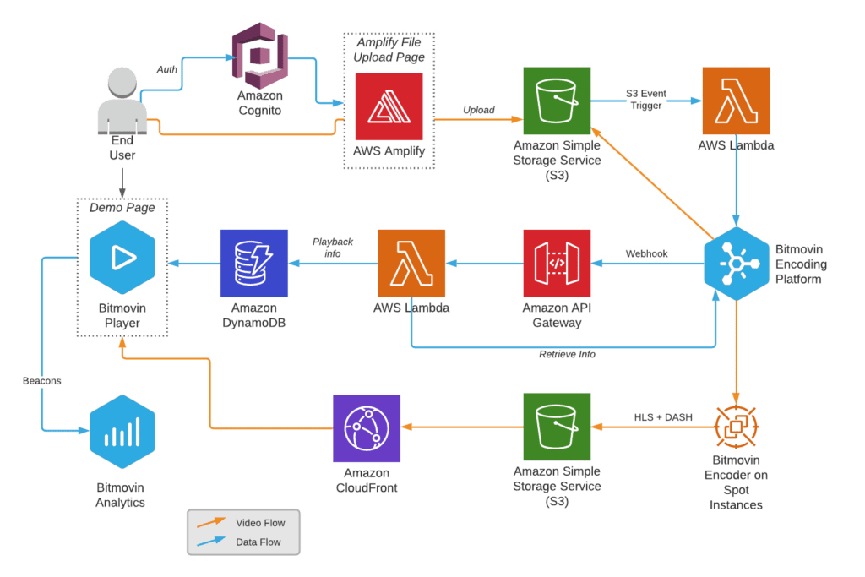Viewport: 865px width, 577px height.
Task: Click the red AWS Amplify icon
Action: pyautogui.click(x=389, y=106)
